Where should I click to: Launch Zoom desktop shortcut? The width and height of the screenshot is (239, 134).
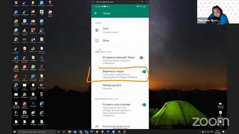click(x=41, y=22)
